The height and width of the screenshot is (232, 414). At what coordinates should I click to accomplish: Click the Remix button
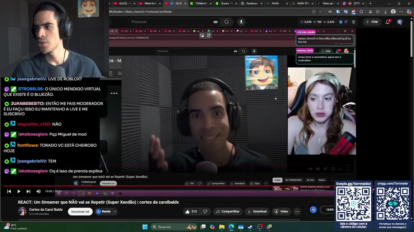pyautogui.click(x=103, y=211)
